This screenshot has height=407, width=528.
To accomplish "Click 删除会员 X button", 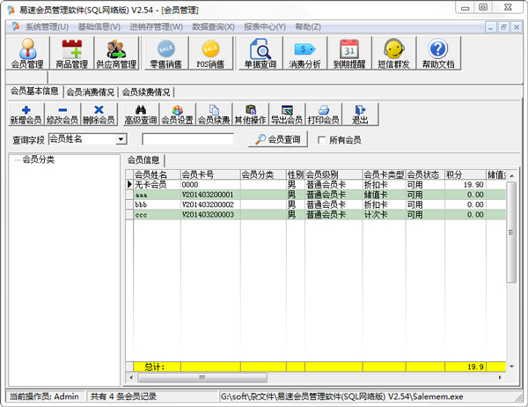I will coord(99,115).
